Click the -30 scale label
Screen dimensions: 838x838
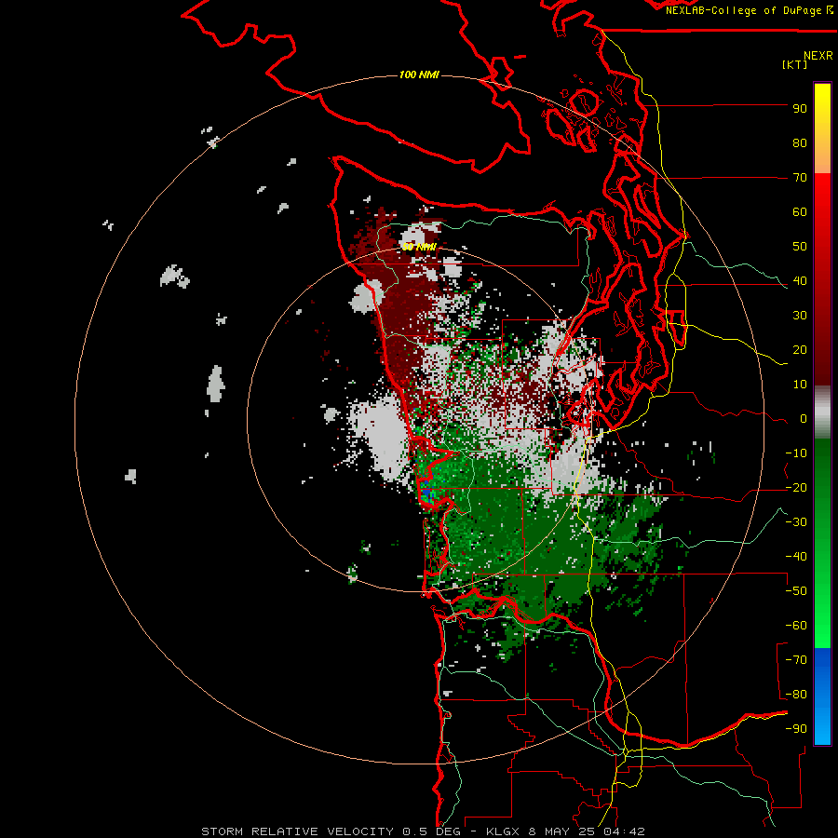point(796,522)
